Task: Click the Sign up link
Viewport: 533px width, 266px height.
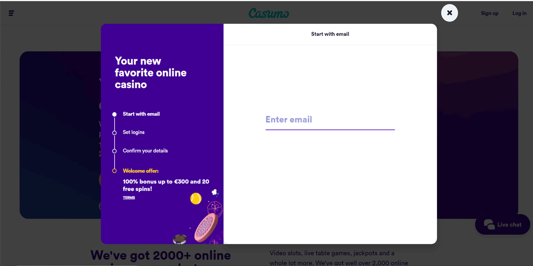Action: tap(489, 14)
